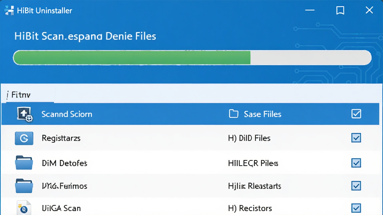Viewport: 383px width, 215px height.
Task: Select the UiIGA Scan label
Action: click(61, 208)
